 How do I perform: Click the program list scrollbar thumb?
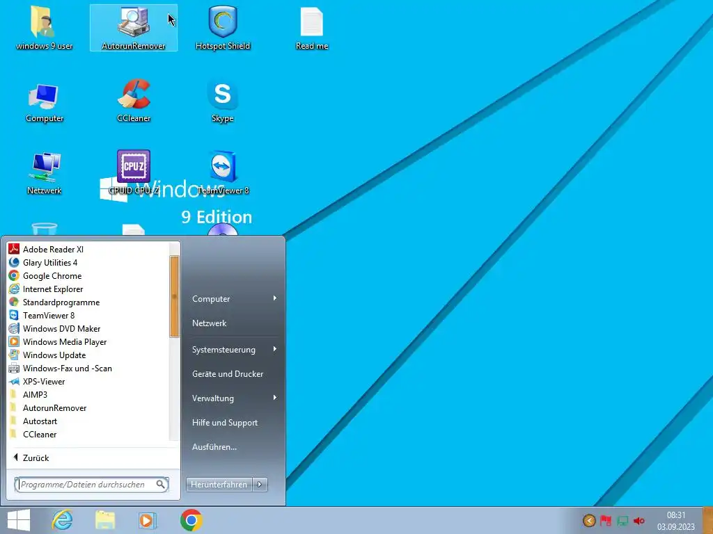coord(174,296)
